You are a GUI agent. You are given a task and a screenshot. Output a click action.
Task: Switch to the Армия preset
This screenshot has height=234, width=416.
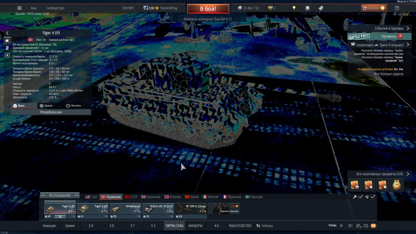tap(70, 226)
